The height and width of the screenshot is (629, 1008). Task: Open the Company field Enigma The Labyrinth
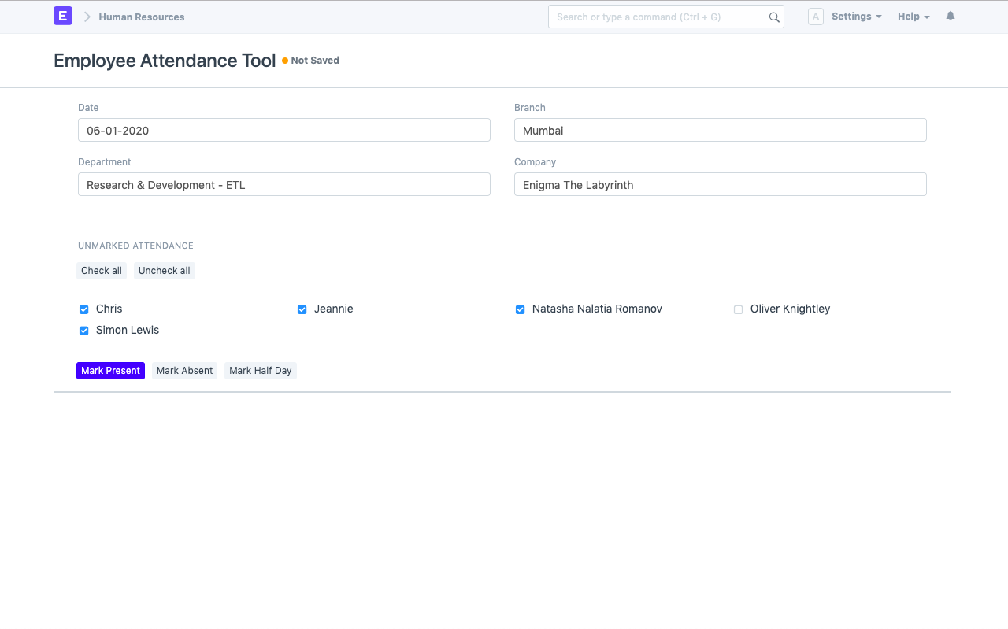721,184
